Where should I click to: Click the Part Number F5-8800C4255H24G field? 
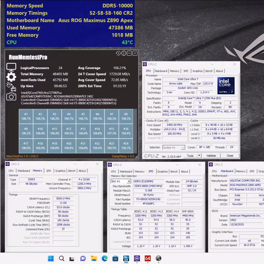148,199
